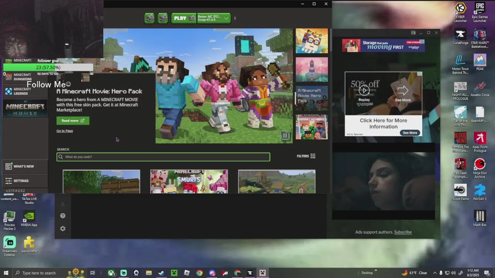Open the FILTERS panel
Viewport: 495px width, 278px height.
(x=306, y=156)
